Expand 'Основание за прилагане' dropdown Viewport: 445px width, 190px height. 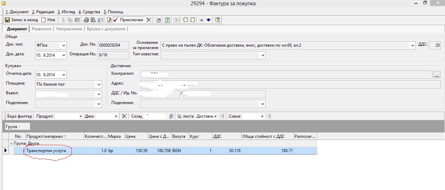click(413, 45)
